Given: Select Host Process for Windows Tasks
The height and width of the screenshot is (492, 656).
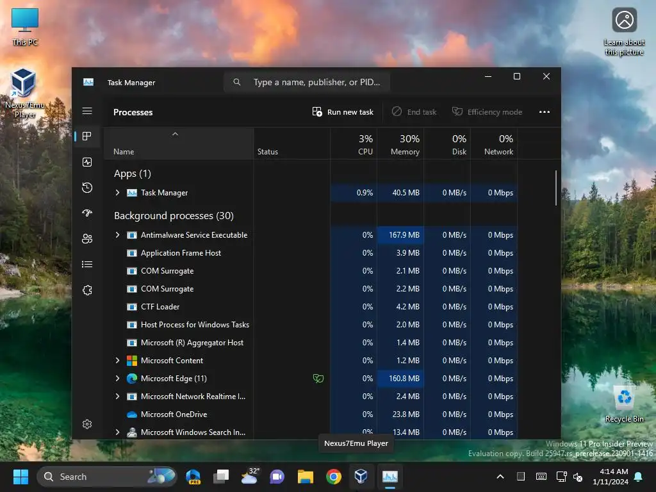Looking at the screenshot, I should point(311,325).
